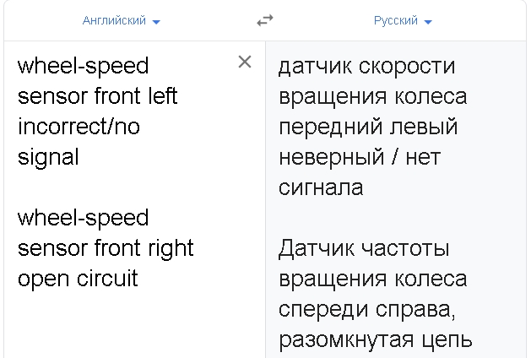Click 'sensor front right' line in source
Screen dimensions: 531x358
coord(106,248)
